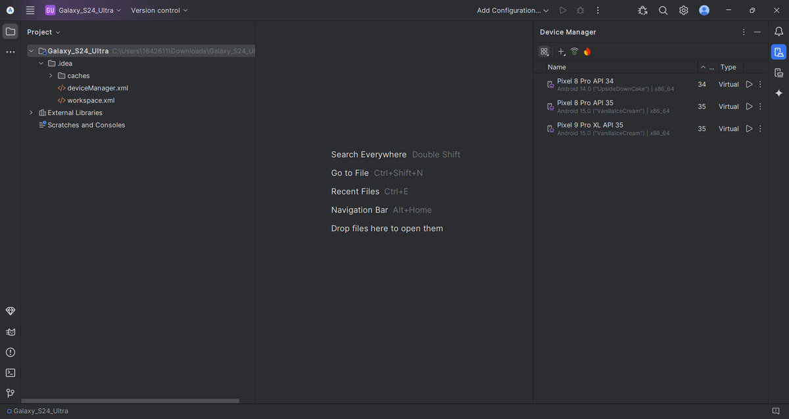Open the Notifications bell
Image resolution: width=789 pixels, height=419 pixels.
[x=778, y=32]
